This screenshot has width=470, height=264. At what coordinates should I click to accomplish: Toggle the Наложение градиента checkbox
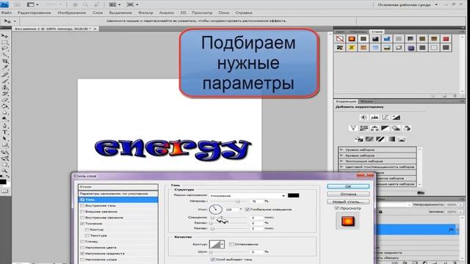82,254
